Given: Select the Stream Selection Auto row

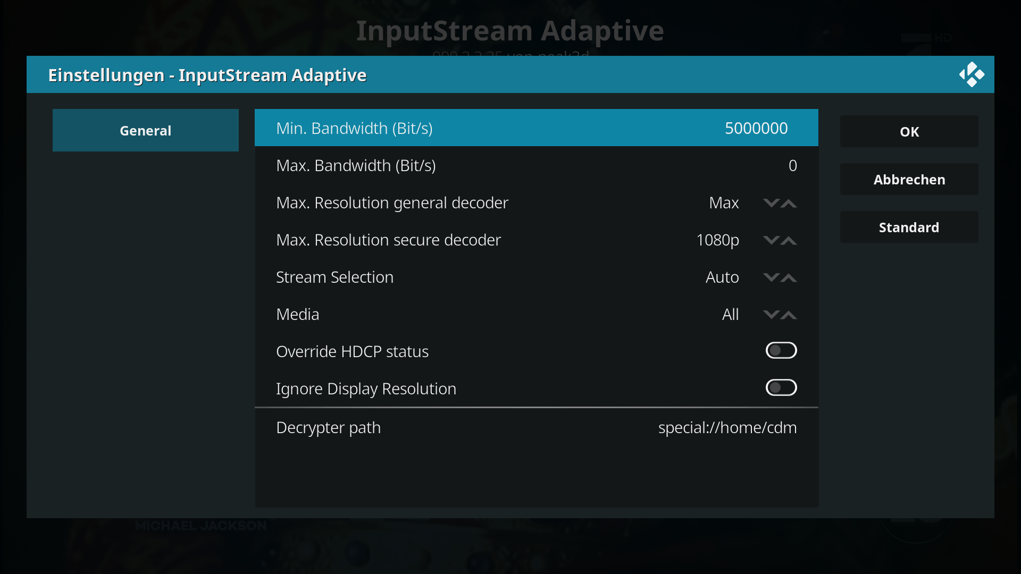Looking at the screenshot, I should (537, 277).
